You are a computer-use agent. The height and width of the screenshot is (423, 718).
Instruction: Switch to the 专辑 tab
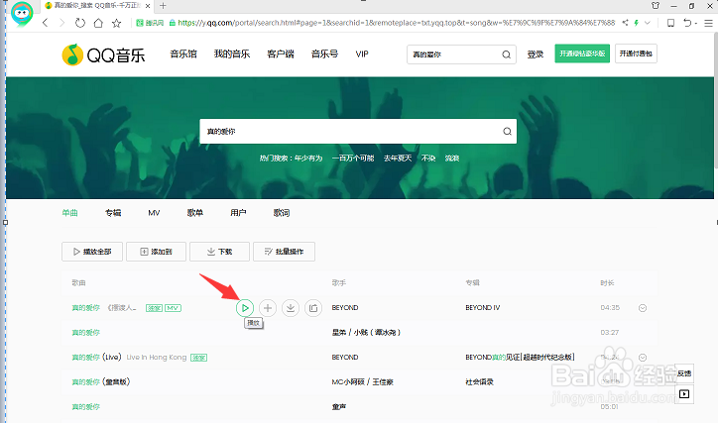tap(113, 213)
